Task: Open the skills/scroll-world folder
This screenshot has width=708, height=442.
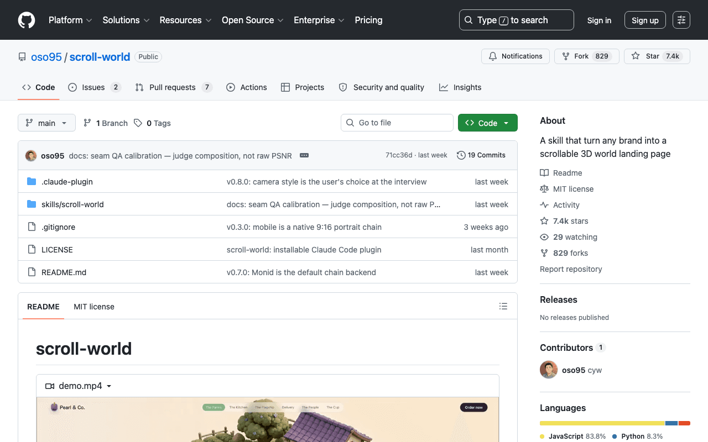Action: point(72,204)
